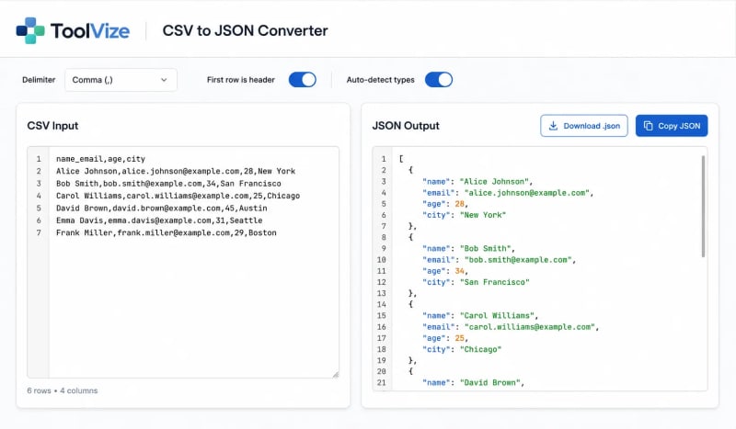The image size is (736, 429).
Task: Click the bob.smith@example.com JSON email value
Action: 518,260
